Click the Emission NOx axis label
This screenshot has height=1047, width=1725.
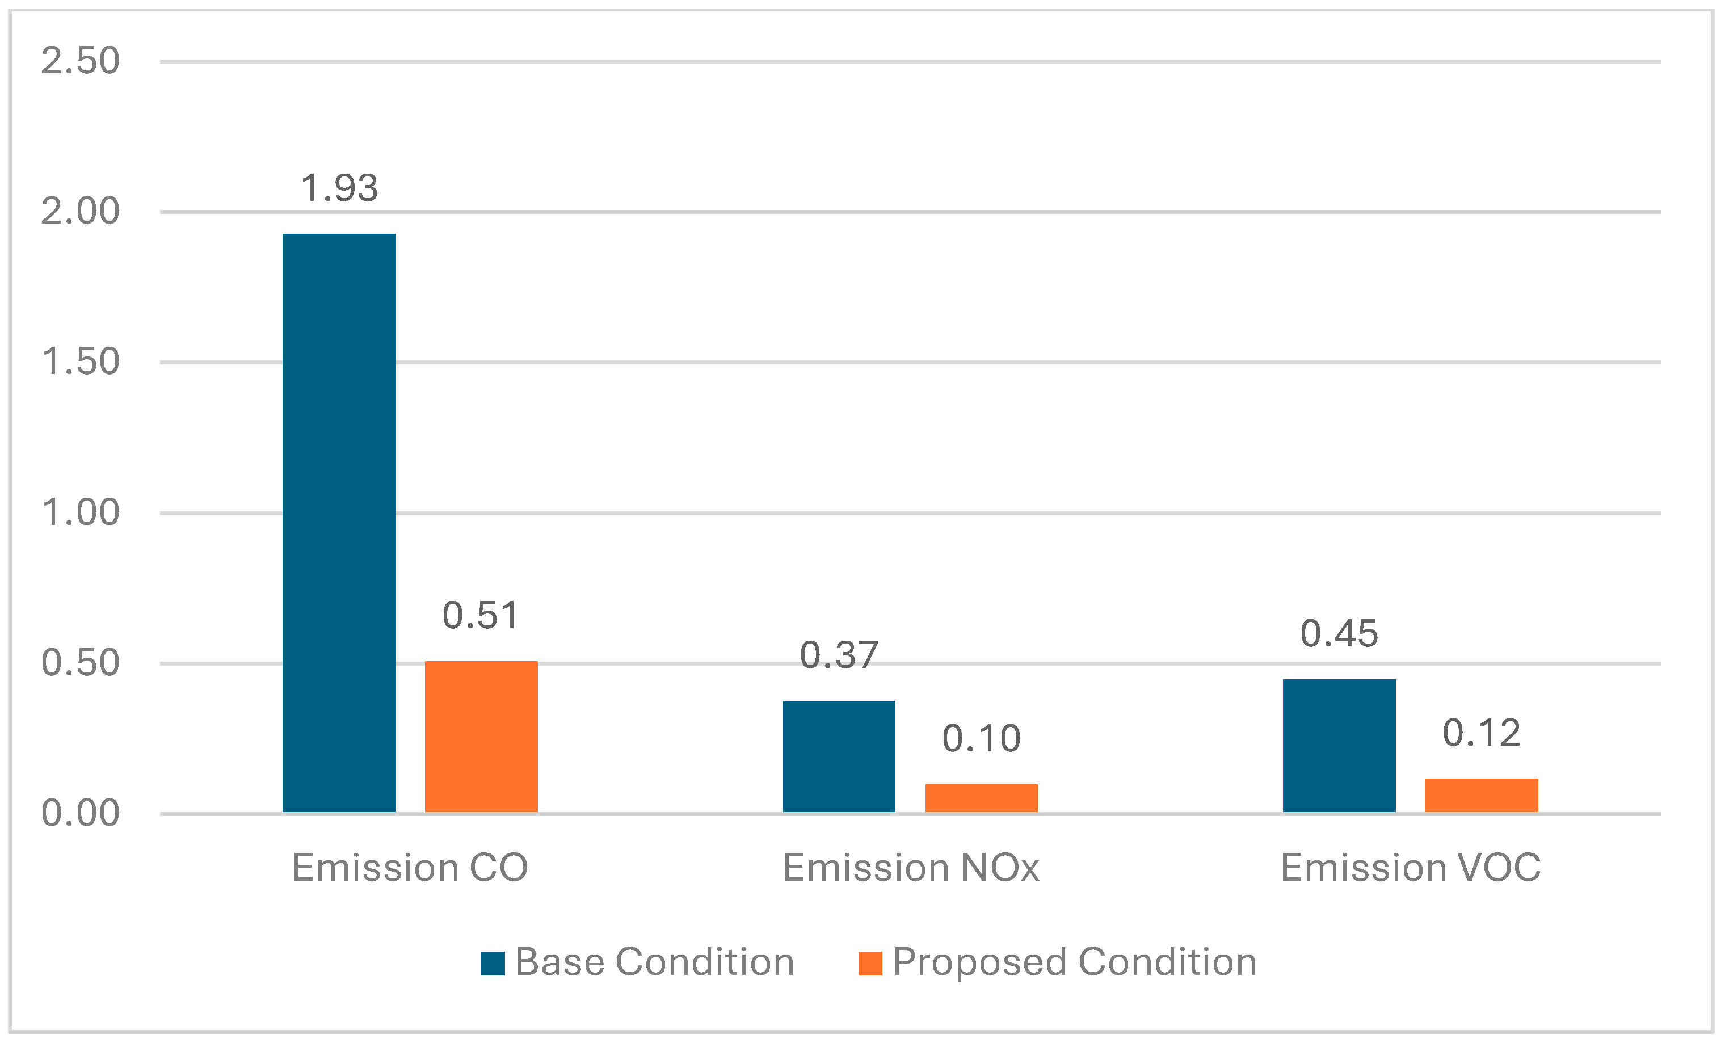910,868
